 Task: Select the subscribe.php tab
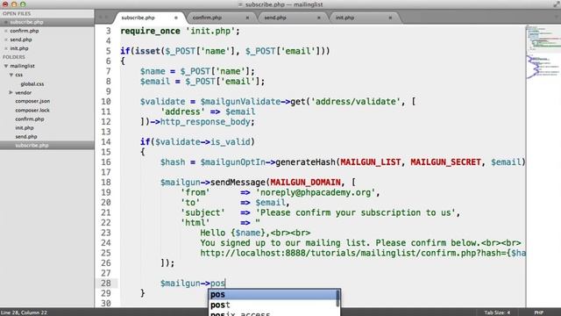pyautogui.click(x=150, y=18)
